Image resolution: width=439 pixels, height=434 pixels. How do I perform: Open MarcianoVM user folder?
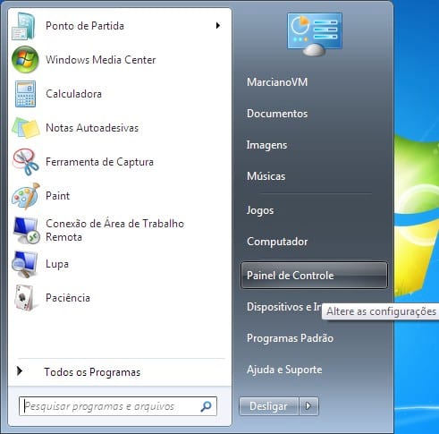coord(277,82)
